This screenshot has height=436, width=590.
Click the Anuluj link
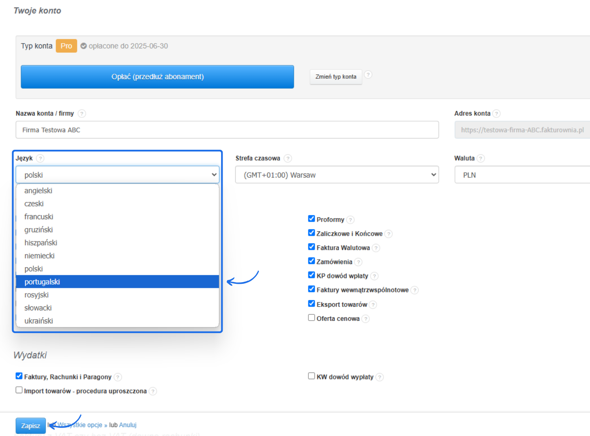[x=128, y=425]
